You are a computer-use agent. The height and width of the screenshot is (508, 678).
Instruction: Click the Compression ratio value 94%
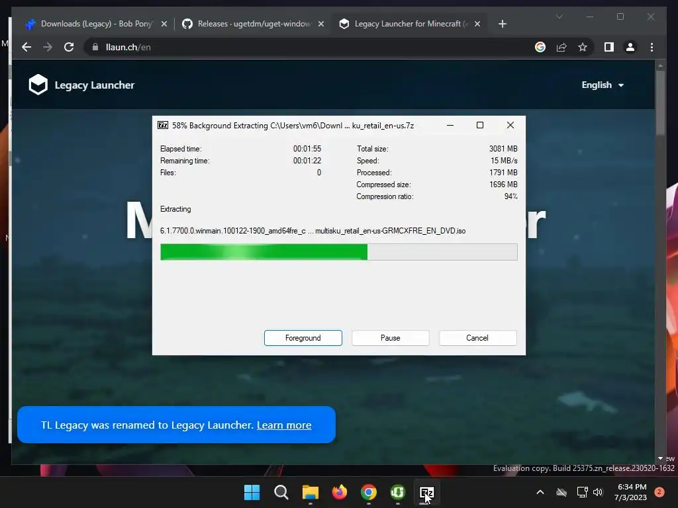[510, 196]
